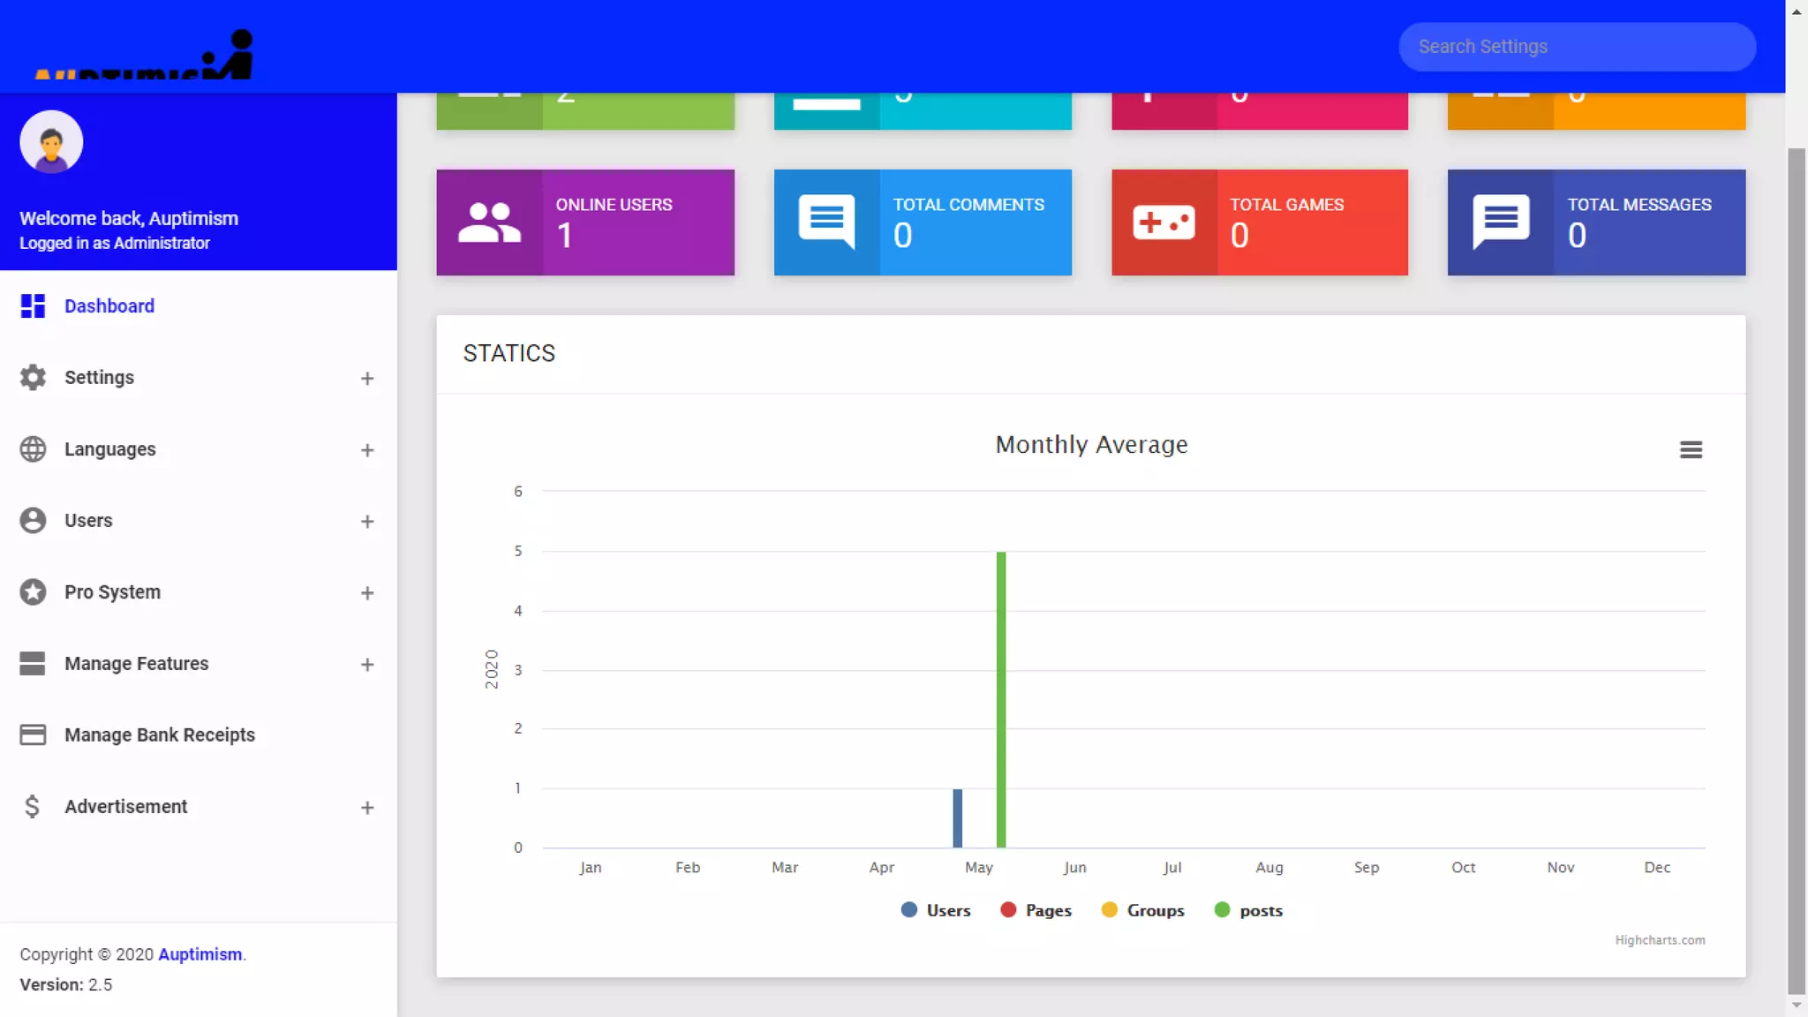Click the Languages globe icon
1808x1017 pixels.
(33, 448)
